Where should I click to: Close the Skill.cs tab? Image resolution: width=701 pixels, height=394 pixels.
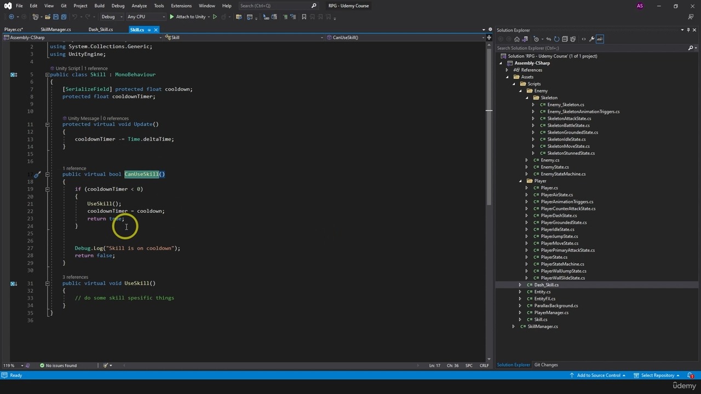156,30
